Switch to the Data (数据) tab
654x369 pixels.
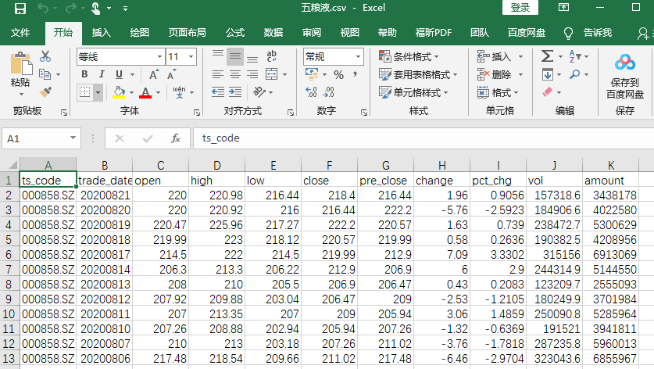click(x=273, y=33)
